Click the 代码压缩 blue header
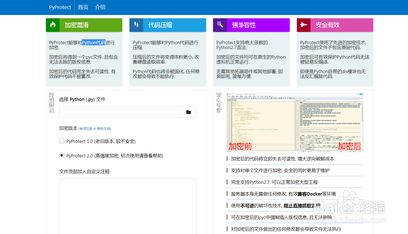Screen dimensions: 408x234 pyautogui.click(x=168, y=25)
